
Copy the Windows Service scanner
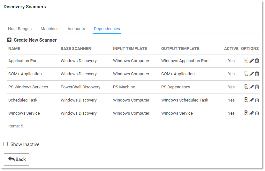pos(246,113)
